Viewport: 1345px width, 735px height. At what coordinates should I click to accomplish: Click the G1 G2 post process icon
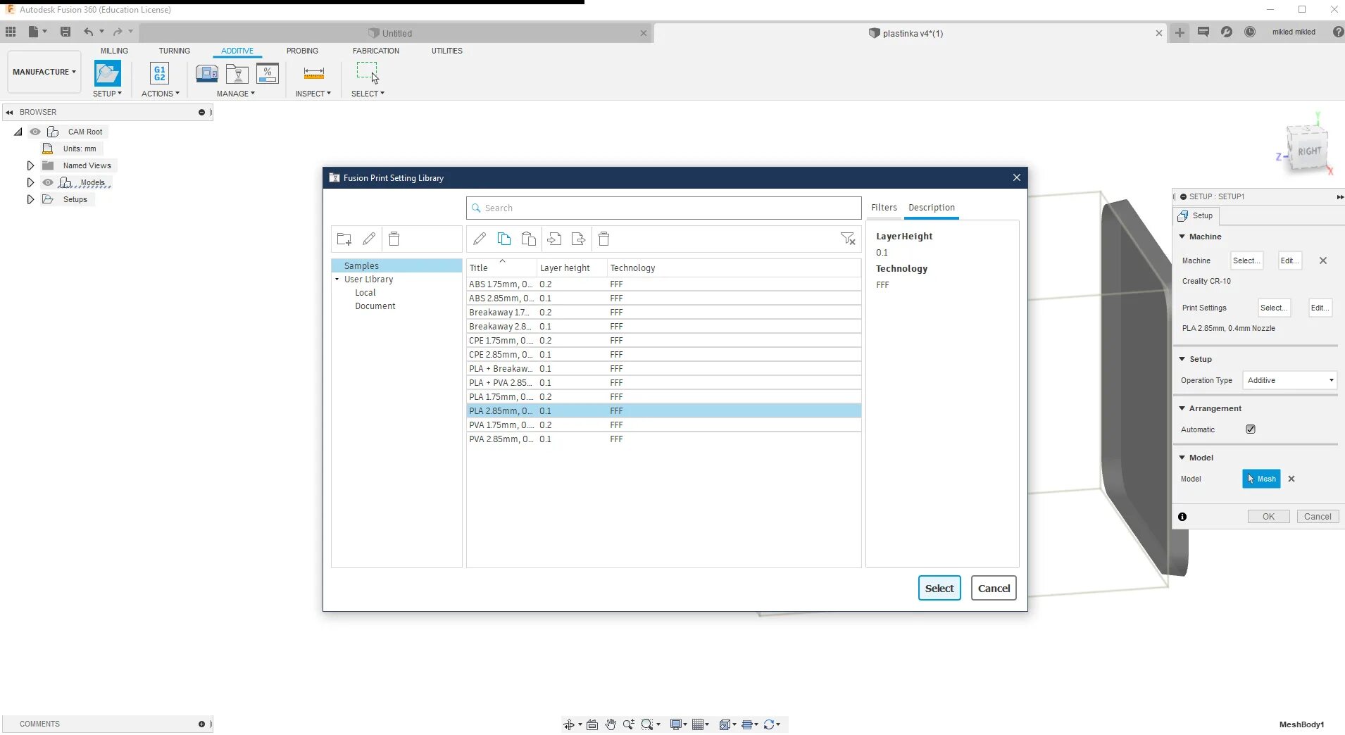(x=160, y=73)
